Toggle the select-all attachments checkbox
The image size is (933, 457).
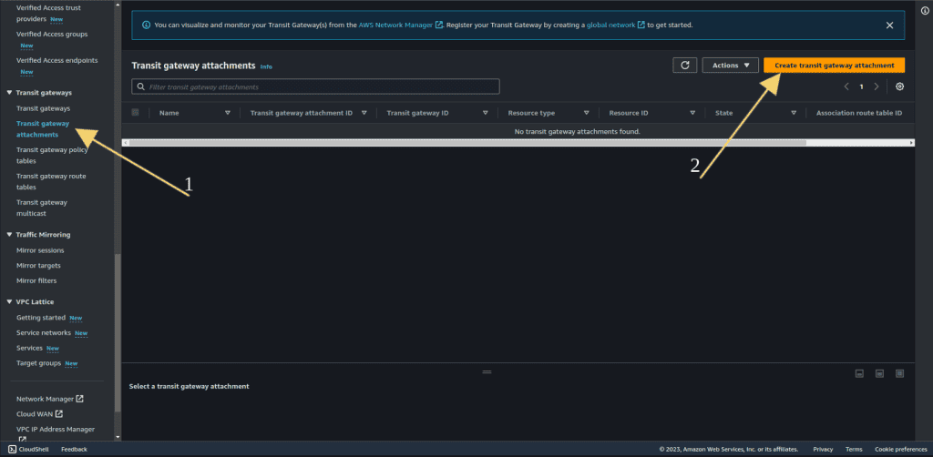point(136,113)
